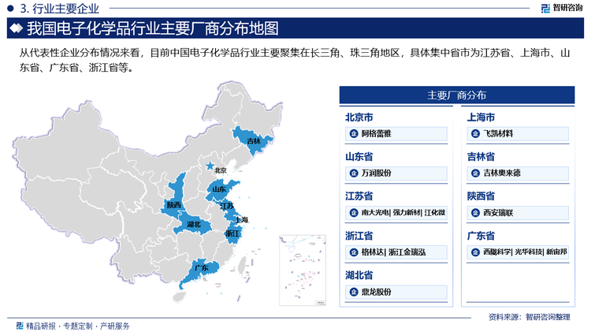
Task: Click the enterprise icon beside 西安瑞联
Action: pyautogui.click(x=476, y=213)
